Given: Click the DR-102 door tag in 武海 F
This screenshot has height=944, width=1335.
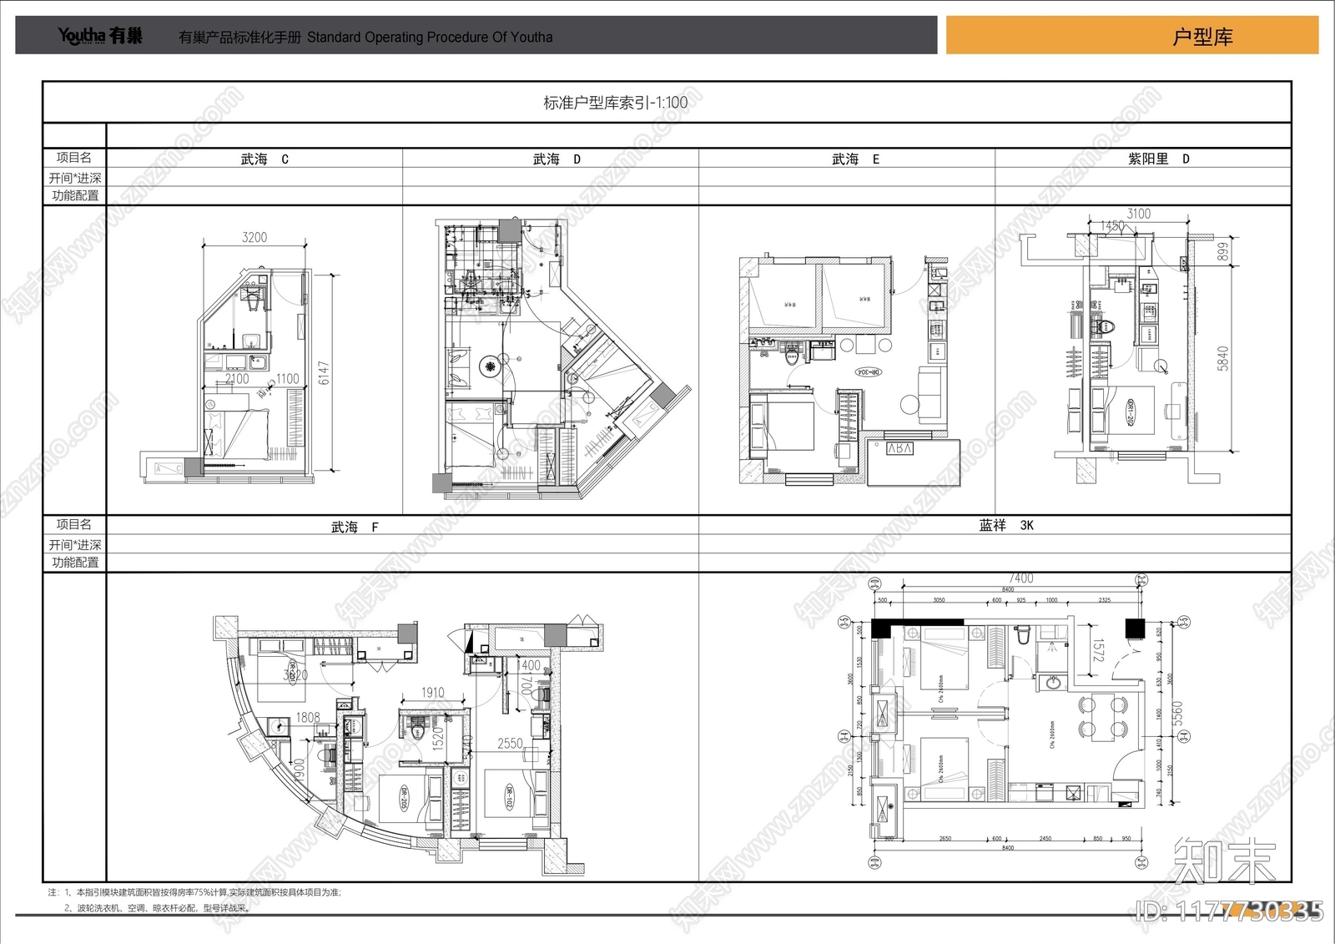Looking at the screenshot, I should coord(508,797).
